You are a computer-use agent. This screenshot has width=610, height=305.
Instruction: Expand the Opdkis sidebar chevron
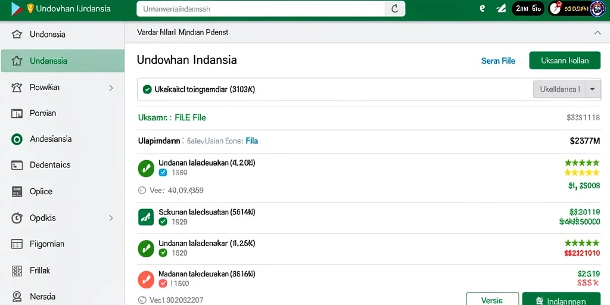(111, 218)
